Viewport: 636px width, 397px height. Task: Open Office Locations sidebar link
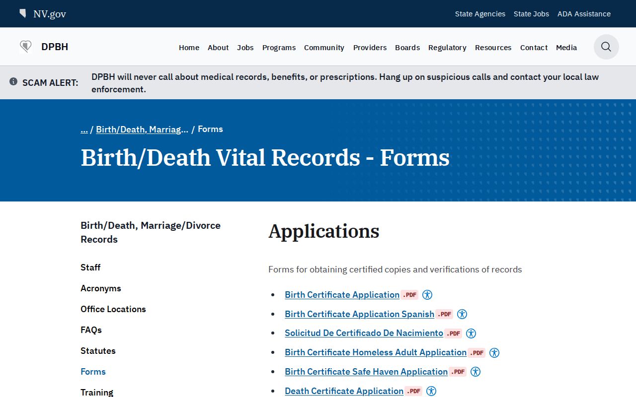[113, 309]
